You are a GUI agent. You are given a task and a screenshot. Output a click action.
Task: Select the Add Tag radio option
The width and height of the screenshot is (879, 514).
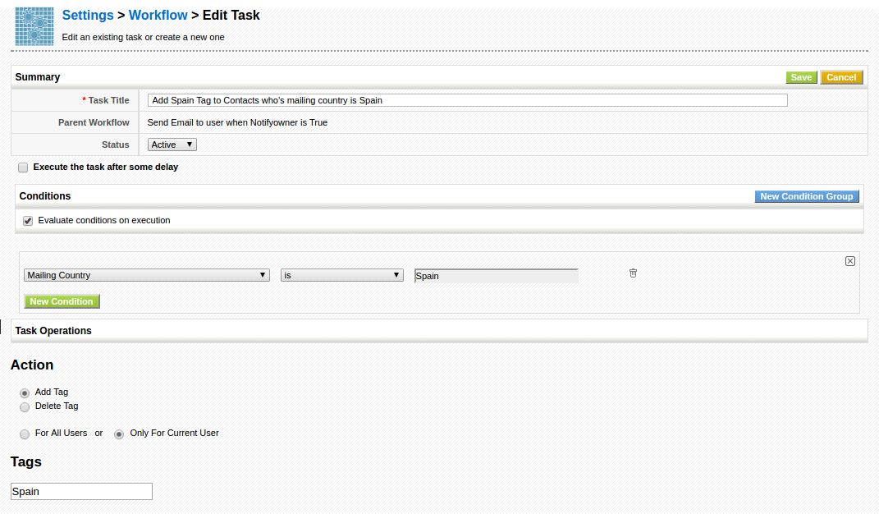25,393
